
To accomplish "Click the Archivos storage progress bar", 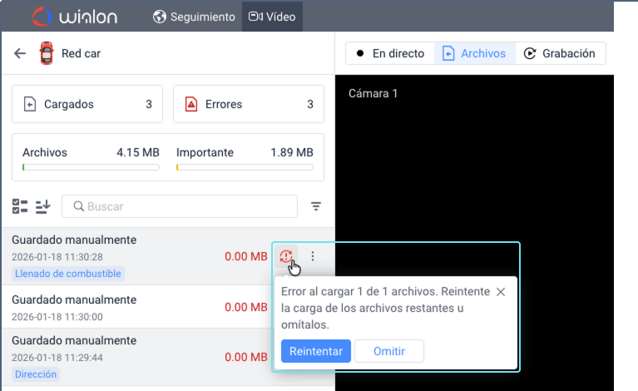I will pyautogui.click(x=91, y=167).
